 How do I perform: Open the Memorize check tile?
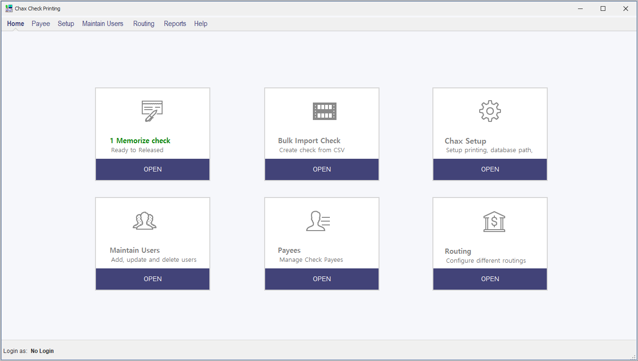point(153,169)
